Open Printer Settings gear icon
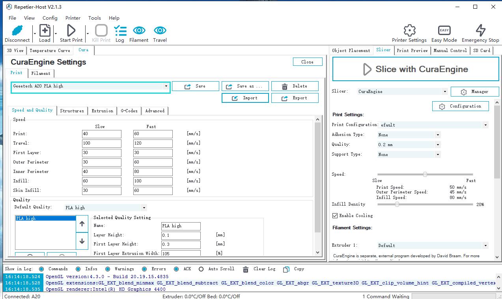The image size is (502, 299). coord(409,30)
